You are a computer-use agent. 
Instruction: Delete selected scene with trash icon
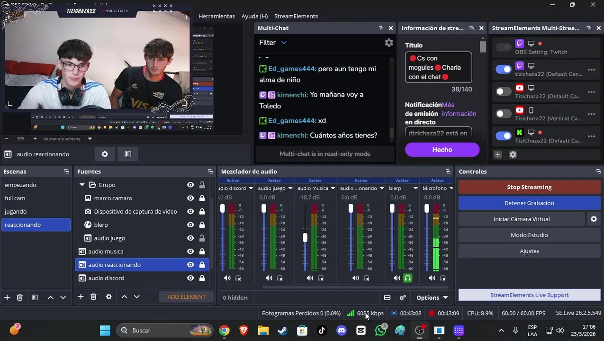(20, 297)
